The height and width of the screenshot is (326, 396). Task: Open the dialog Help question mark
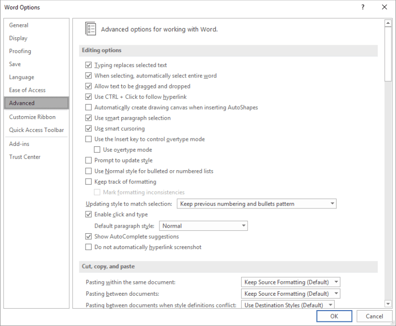363,7
